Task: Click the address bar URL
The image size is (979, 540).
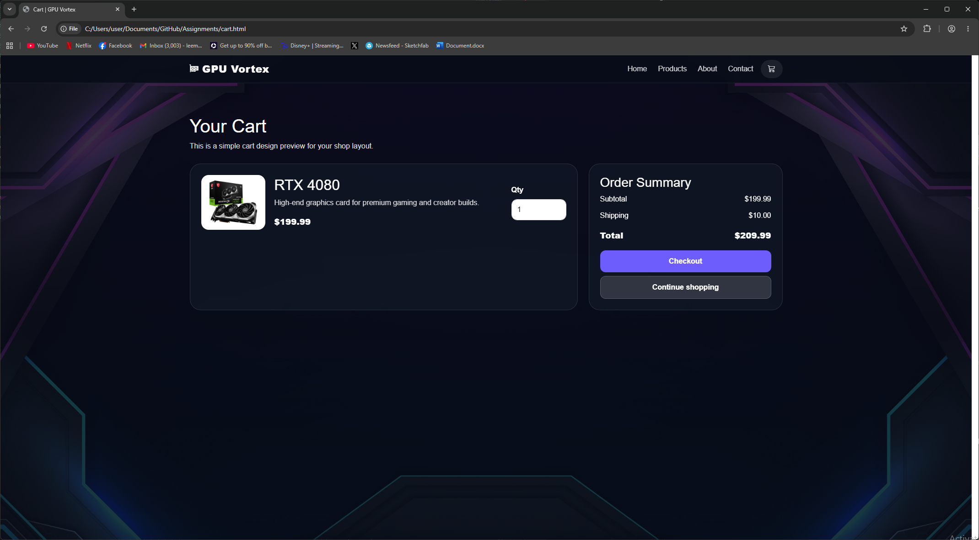Action: tap(166, 29)
